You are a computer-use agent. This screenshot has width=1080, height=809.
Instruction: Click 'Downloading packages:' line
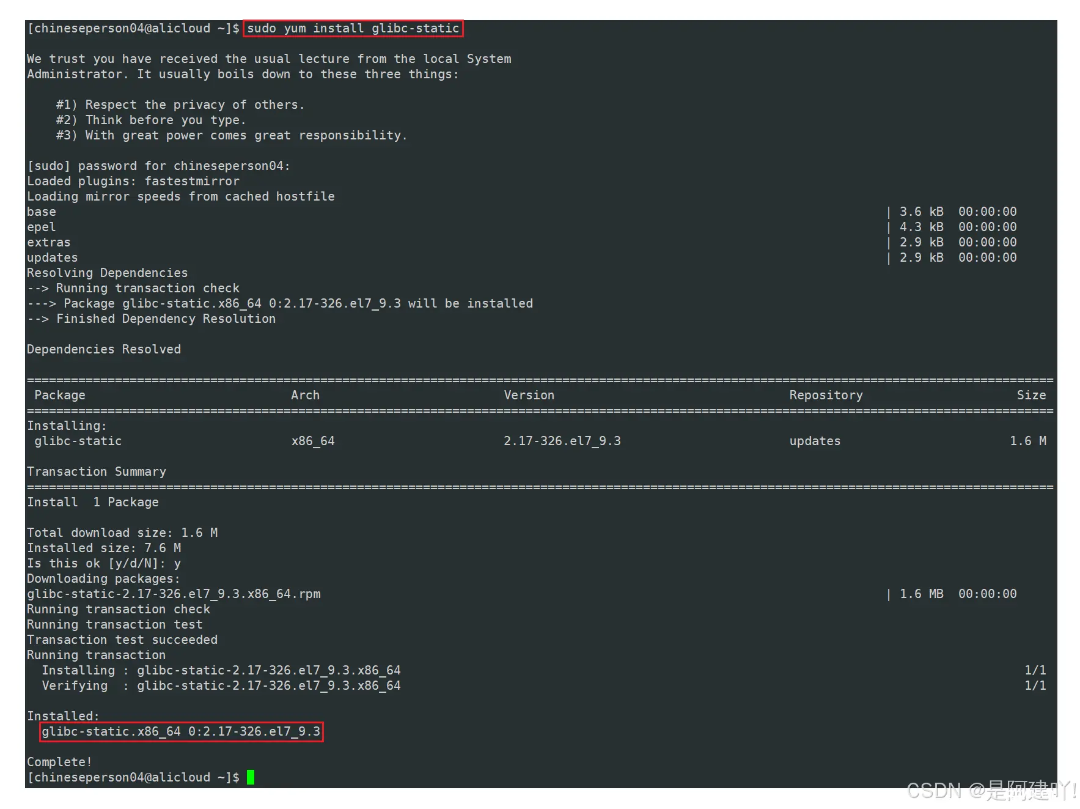pyautogui.click(x=104, y=578)
